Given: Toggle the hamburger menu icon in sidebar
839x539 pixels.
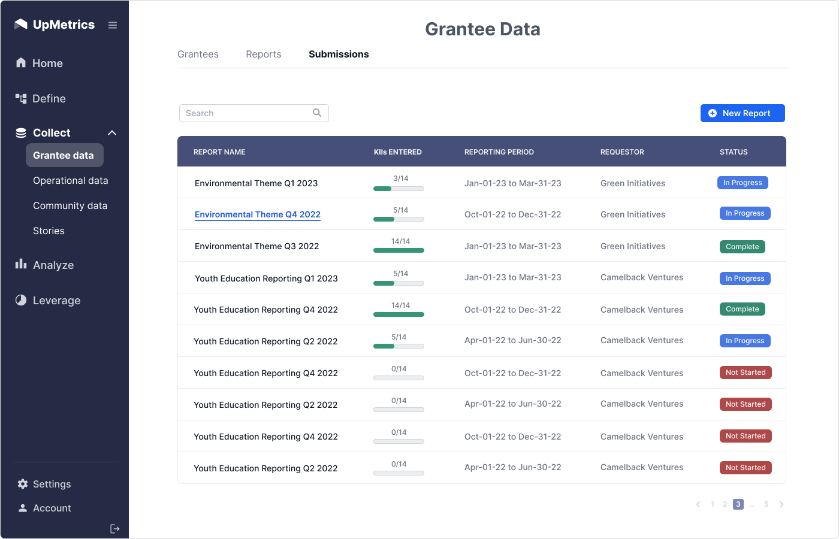Looking at the screenshot, I should (113, 25).
